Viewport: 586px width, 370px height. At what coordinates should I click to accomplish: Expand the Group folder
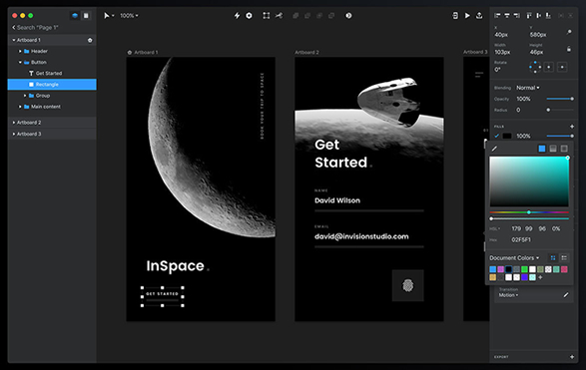tap(25, 96)
